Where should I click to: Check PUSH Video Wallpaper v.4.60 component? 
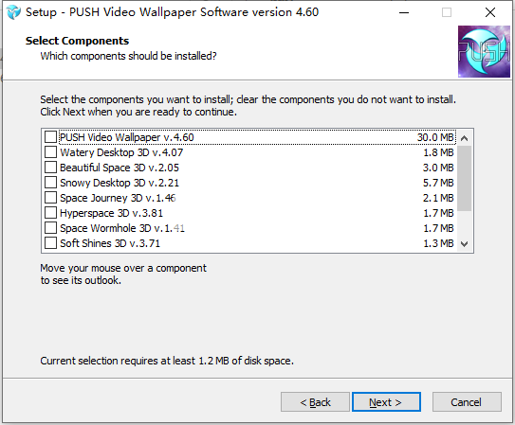tap(50, 137)
